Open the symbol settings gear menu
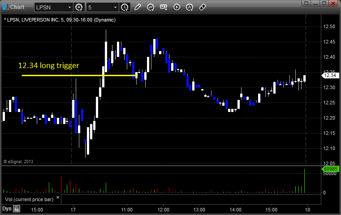Viewport: 341px width, 215px height. click(79, 7)
